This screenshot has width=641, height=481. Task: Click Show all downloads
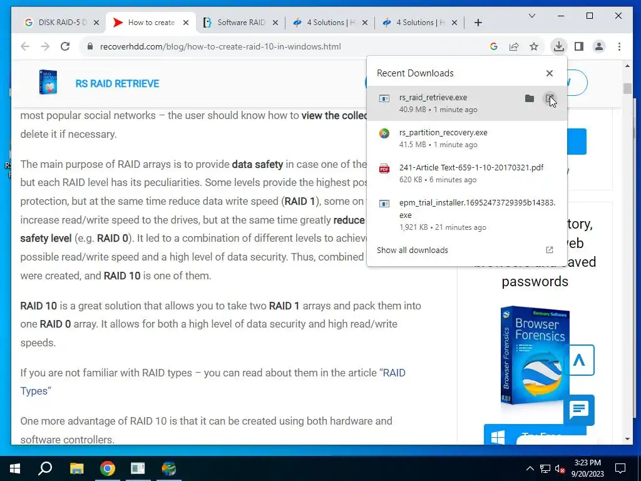(x=412, y=251)
